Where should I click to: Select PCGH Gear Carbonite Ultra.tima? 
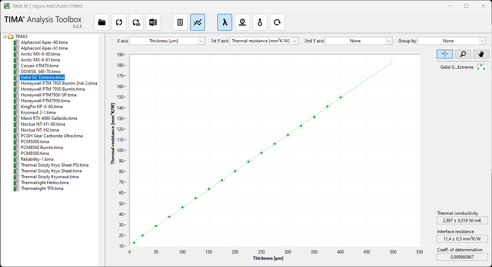(x=52, y=136)
